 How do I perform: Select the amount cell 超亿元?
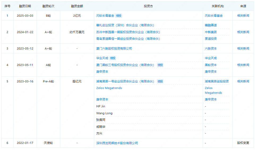(77, 81)
